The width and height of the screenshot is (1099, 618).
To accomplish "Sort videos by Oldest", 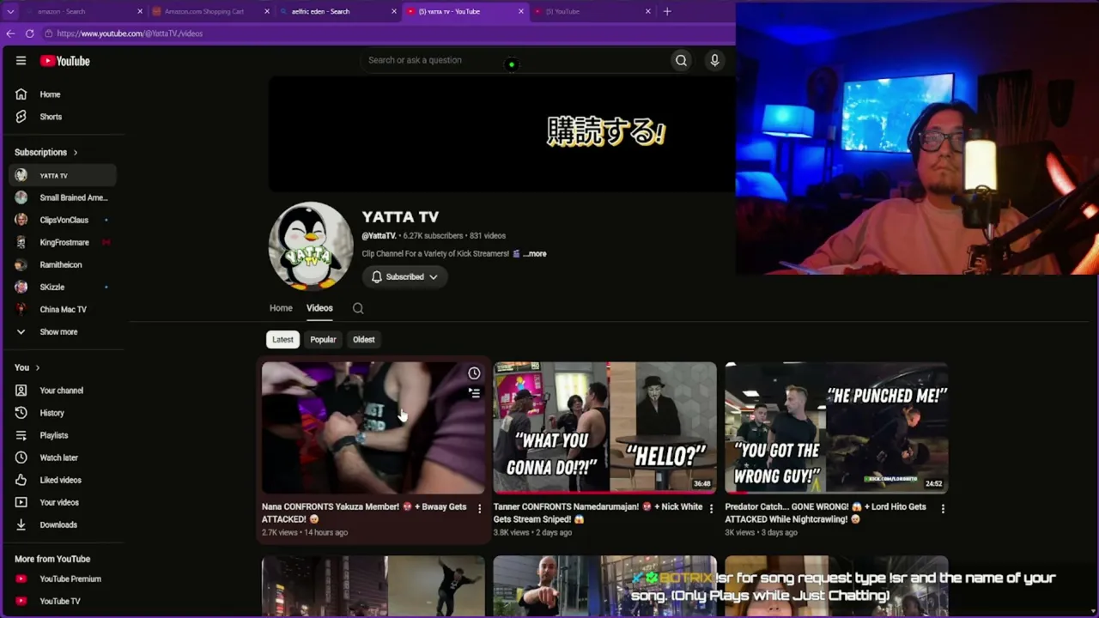I will click(363, 340).
